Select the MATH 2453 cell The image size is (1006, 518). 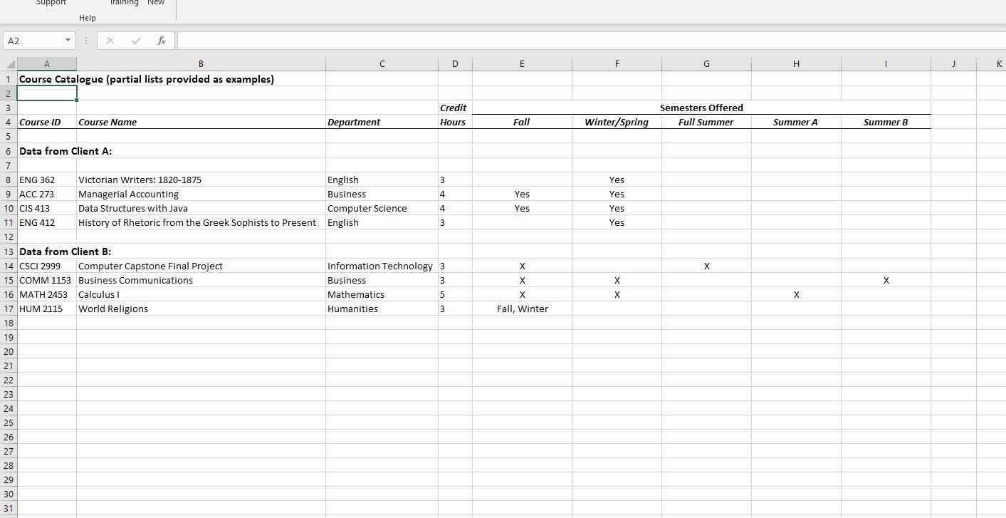47,294
